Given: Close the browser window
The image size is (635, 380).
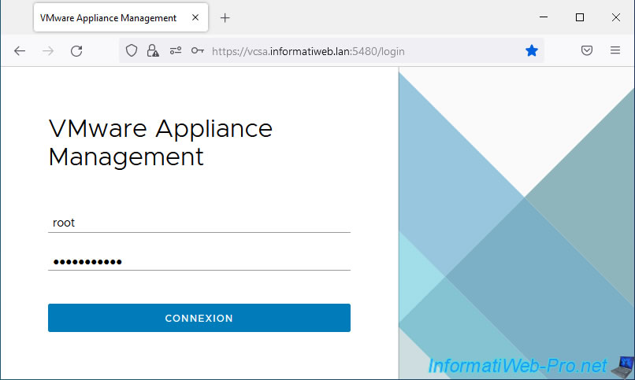Looking at the screenshot, I should click(615, 17).
